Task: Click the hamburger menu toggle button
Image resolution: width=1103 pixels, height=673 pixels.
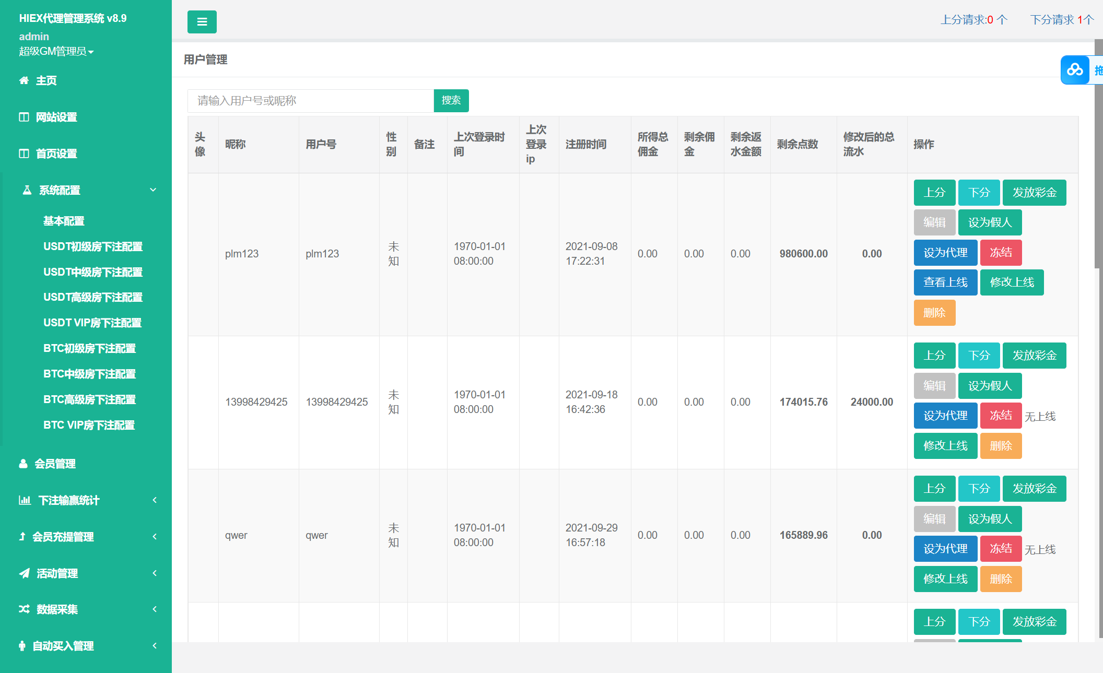Action: coord(202,22)
